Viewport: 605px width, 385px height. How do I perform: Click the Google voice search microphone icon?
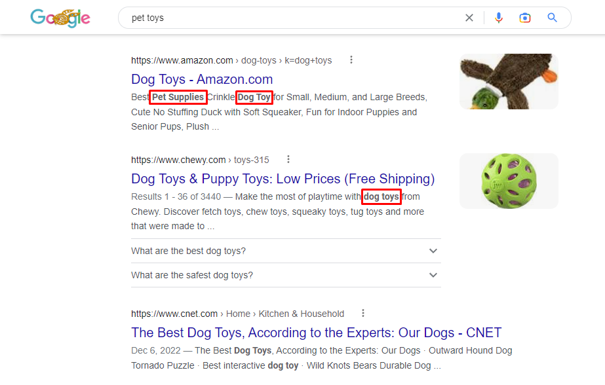coord(499,18)
